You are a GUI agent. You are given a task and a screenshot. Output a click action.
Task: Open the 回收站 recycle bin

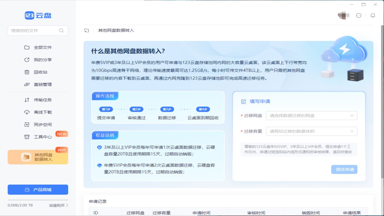click(x=41, y=72)
